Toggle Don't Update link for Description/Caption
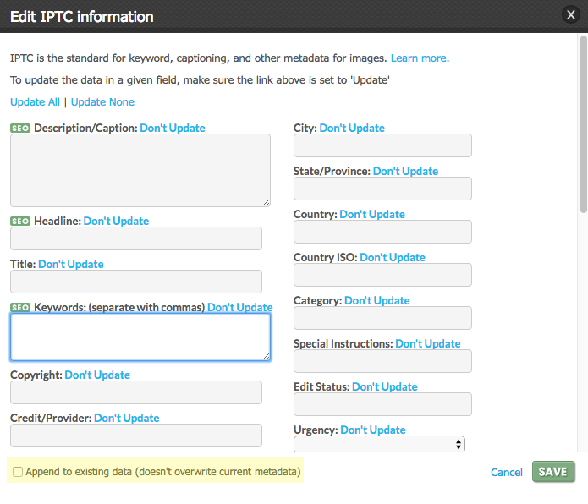 click(x=172, y=129)
